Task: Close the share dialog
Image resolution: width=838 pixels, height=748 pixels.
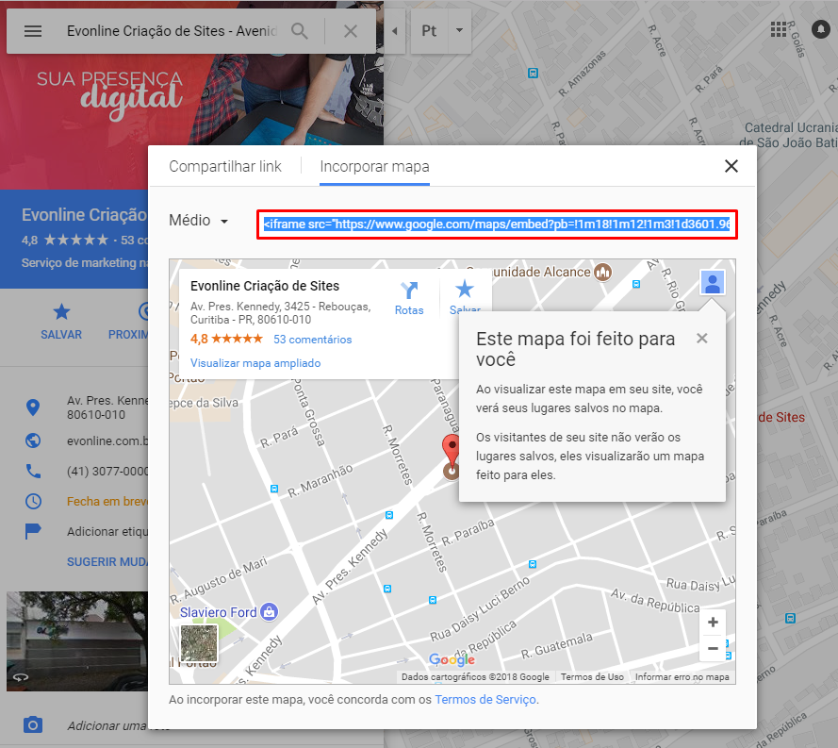Action: click(x=731, y=166)
